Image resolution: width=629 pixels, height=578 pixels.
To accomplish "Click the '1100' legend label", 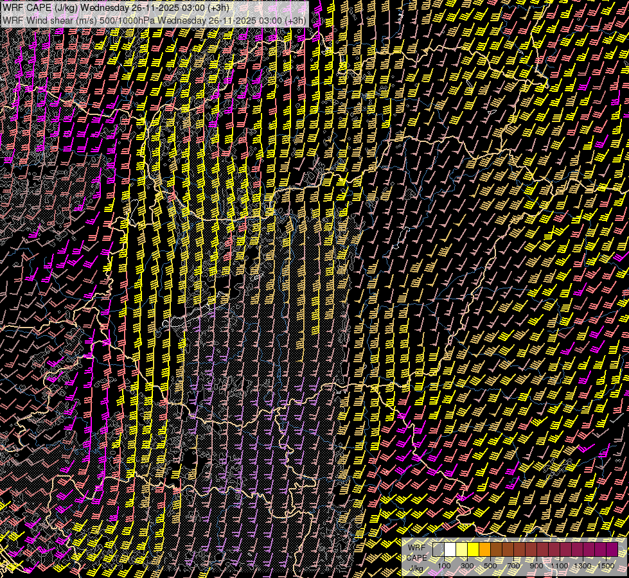I will pos(560,566).
